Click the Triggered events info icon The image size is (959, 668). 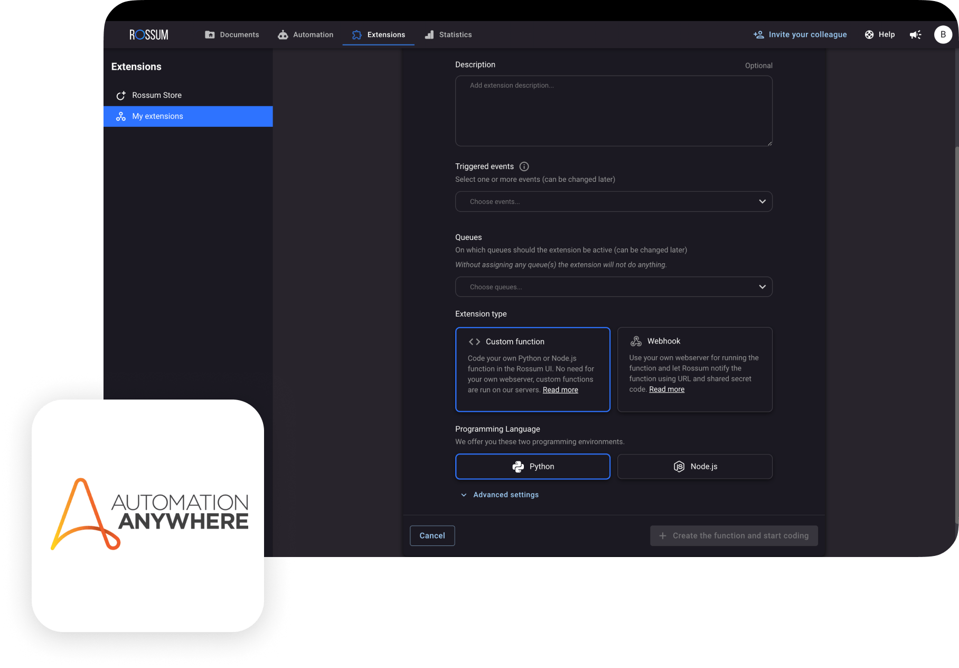524,166
